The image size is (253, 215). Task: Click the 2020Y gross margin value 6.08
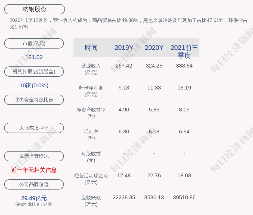[154, 131]
